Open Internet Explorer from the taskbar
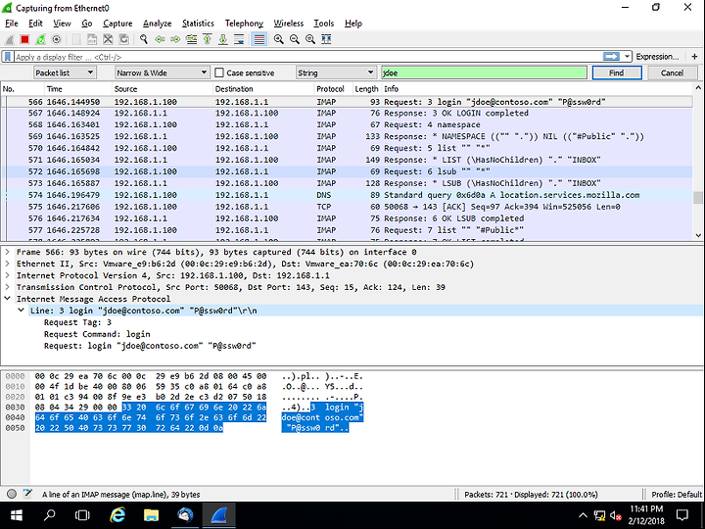Image resolution: width=705 pixels, height=529 pixels. tap(117, 515)
